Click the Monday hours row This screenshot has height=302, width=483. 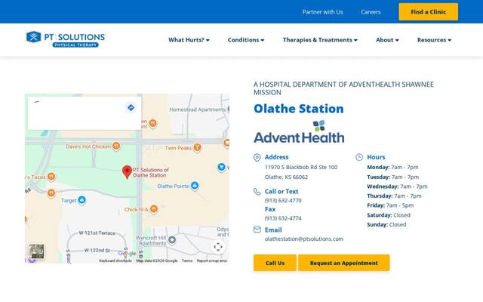392,167
